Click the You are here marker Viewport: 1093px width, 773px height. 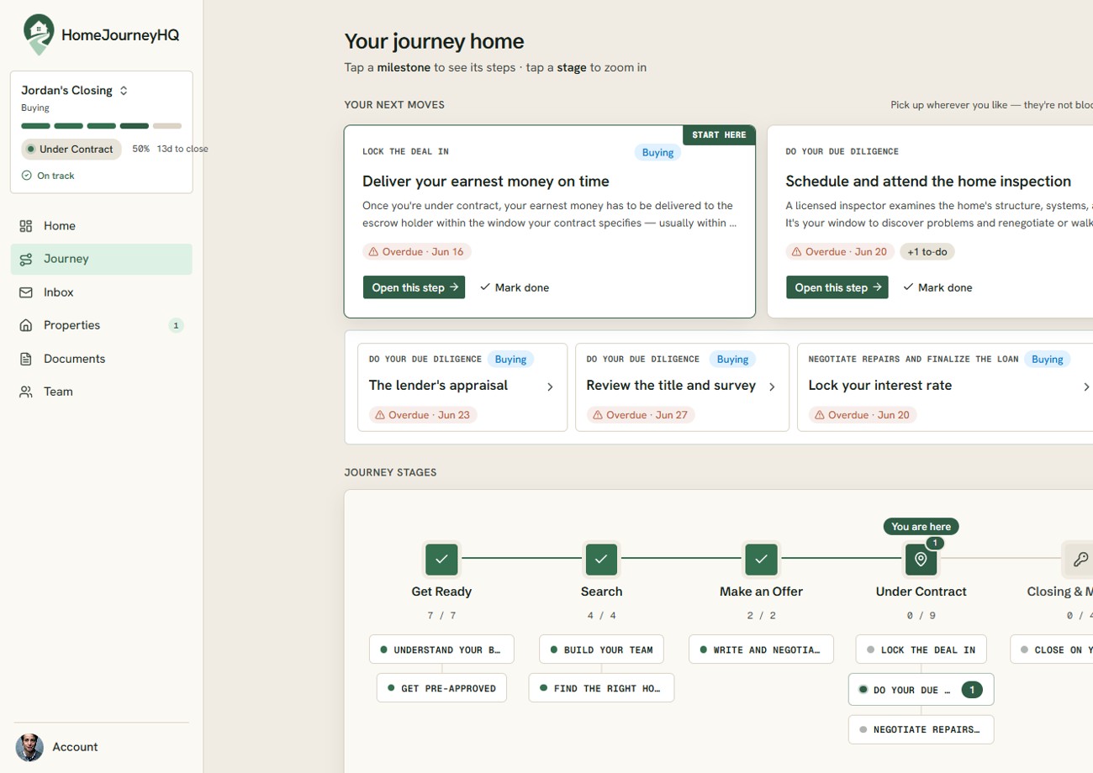pyautogui.click(x=921, y=527)
